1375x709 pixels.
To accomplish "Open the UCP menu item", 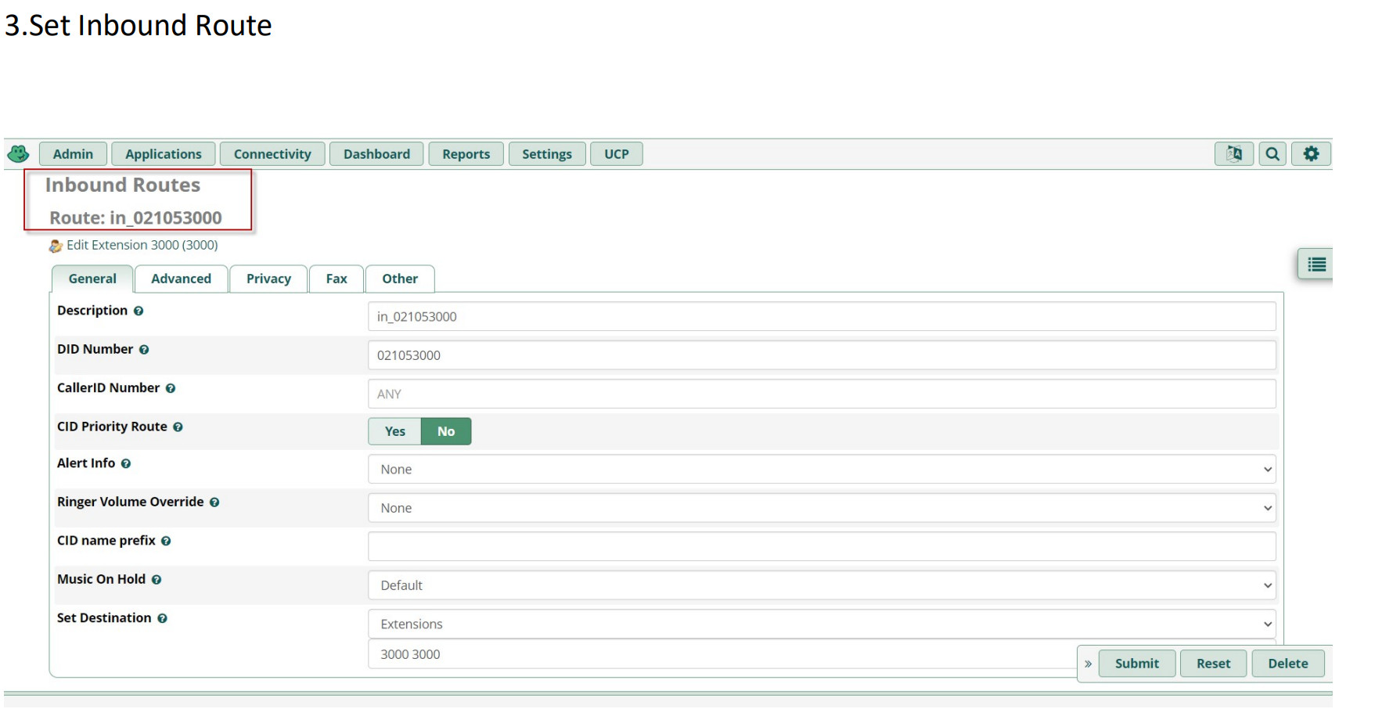I will pos(617,154).
